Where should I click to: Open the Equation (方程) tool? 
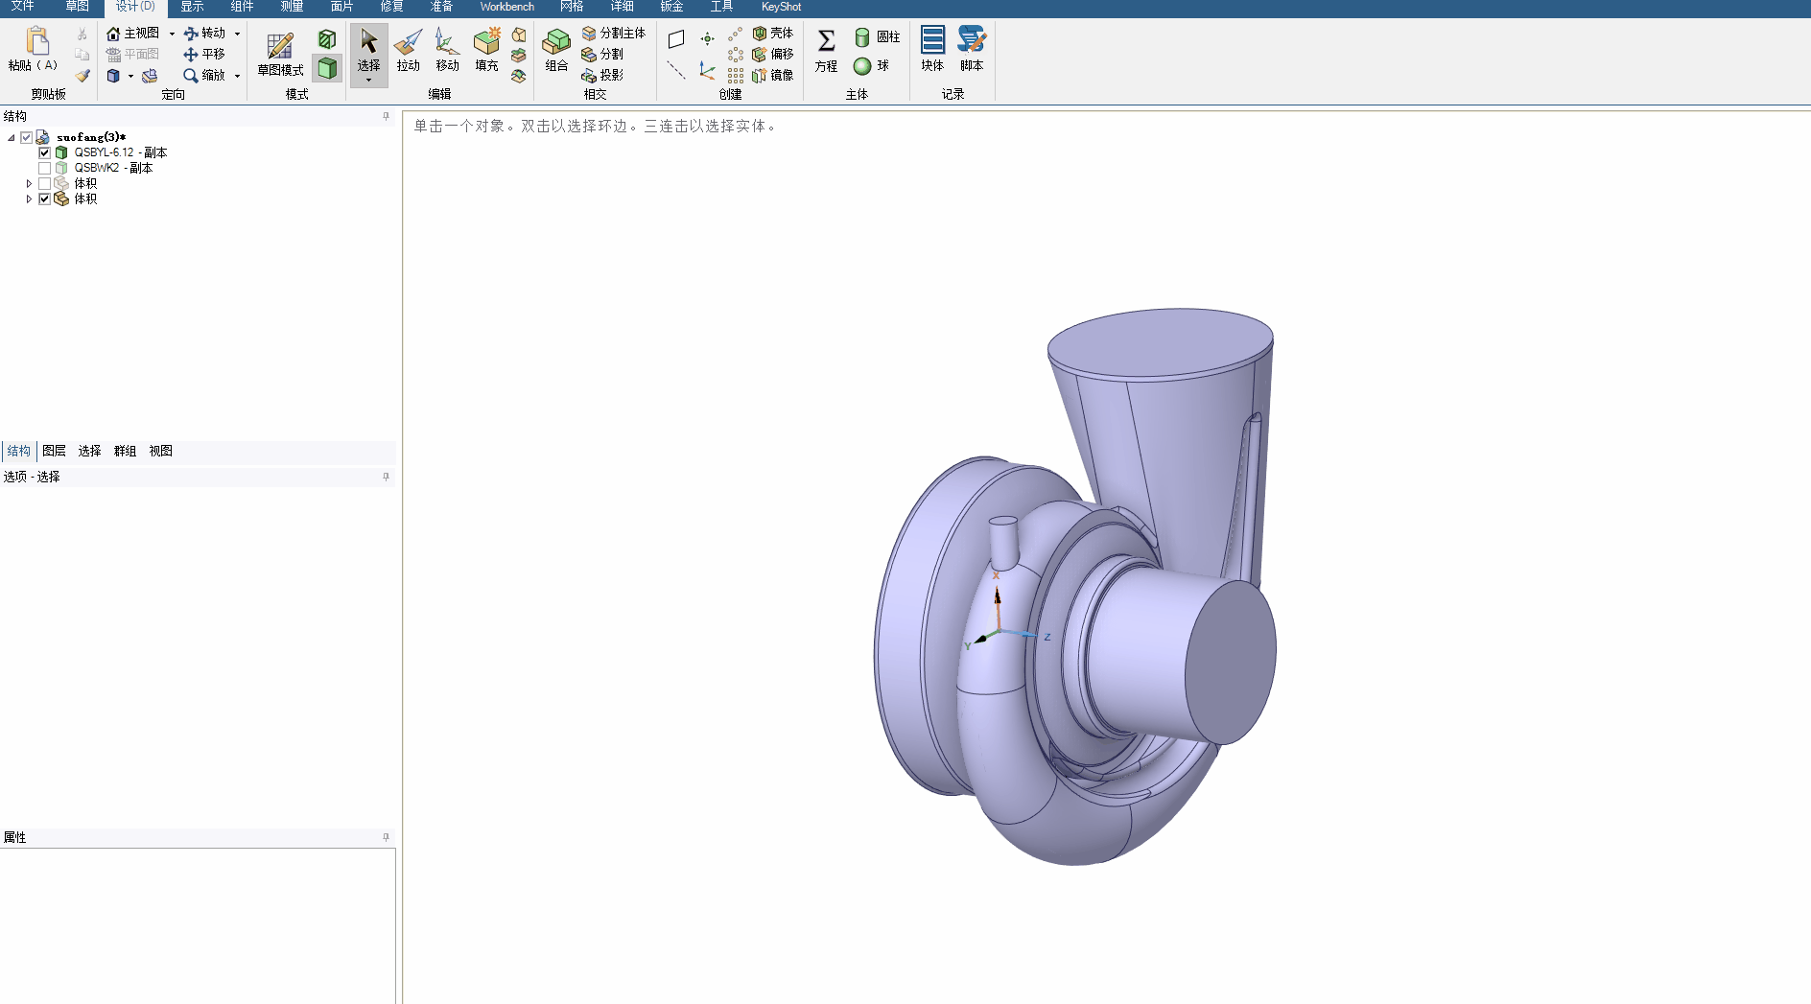[x=826, y=51]
